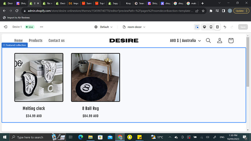Expand the AUD $ Australia currency selector
Screen dimensions: 251x141
186,41
